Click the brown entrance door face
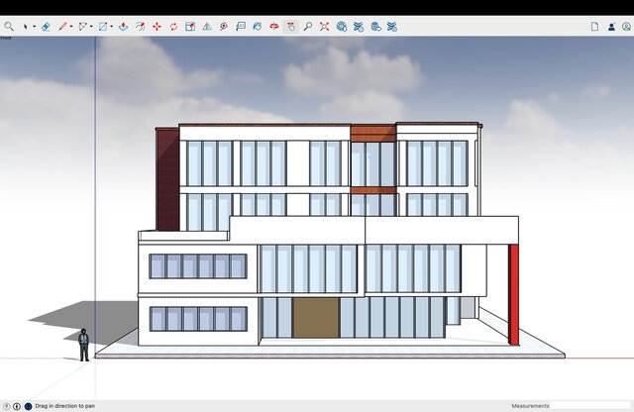 pyautogui.click(x=316, y=318)
